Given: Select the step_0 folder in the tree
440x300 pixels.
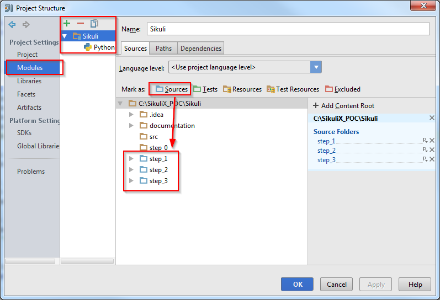Looking at the screenshot, I should point(154,147).
